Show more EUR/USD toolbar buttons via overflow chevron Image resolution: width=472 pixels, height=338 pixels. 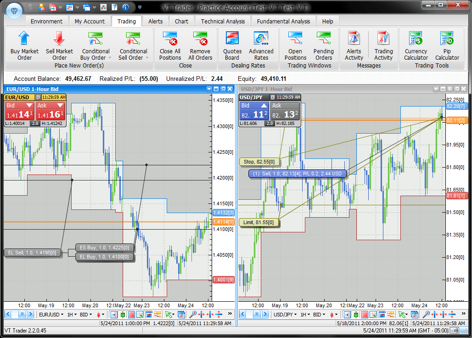coord(230,314)
